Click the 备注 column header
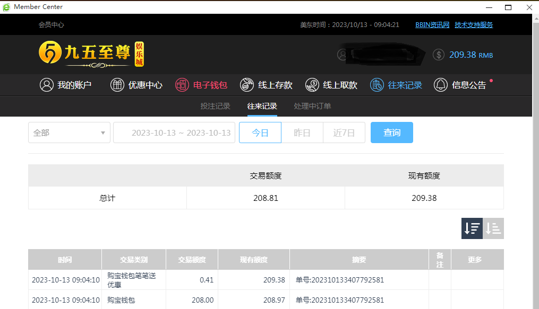Image resolution: width=539 pixels, height=309 pixels. 440,260
